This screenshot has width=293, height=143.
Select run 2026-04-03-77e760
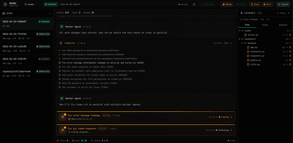tap(27, 36)
